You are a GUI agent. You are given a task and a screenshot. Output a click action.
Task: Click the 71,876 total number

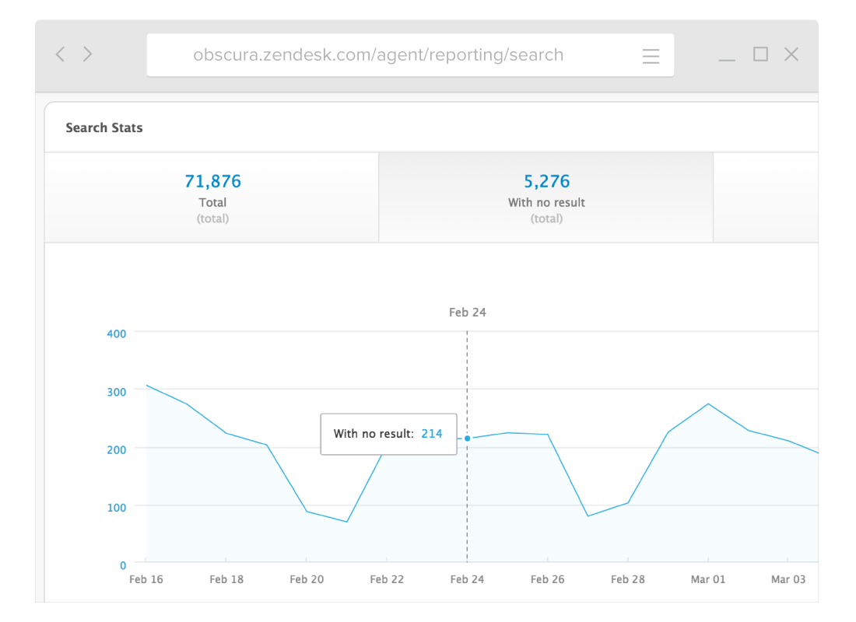[212, 181]
